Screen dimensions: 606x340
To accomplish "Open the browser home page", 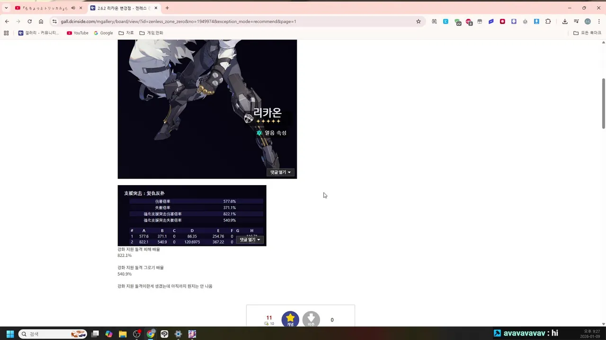I will [x=41, y=21].
